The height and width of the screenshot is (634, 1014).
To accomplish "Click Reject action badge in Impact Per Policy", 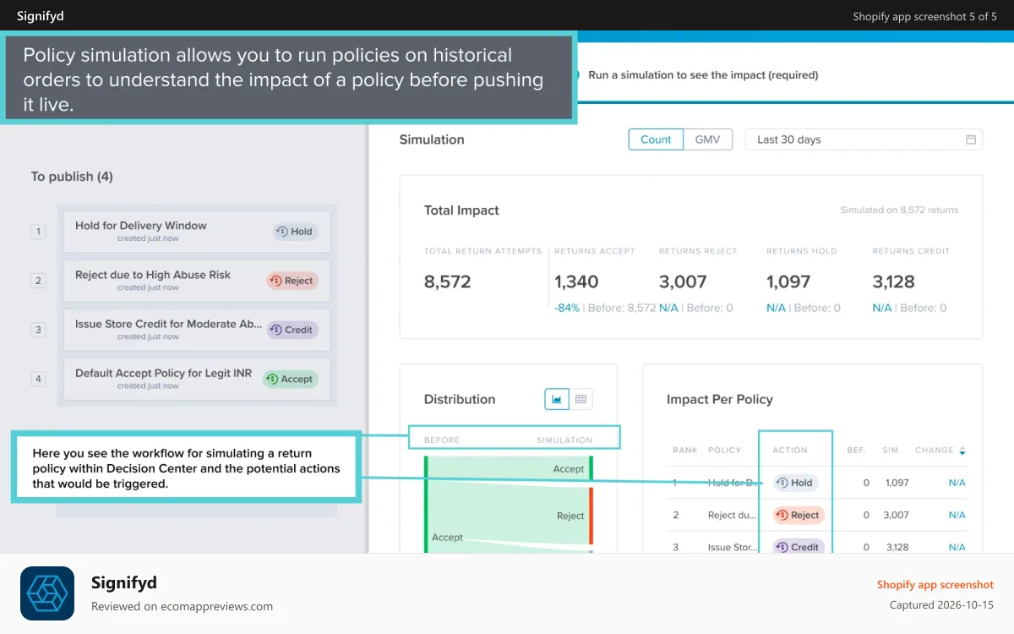I will tap(799, 515).
